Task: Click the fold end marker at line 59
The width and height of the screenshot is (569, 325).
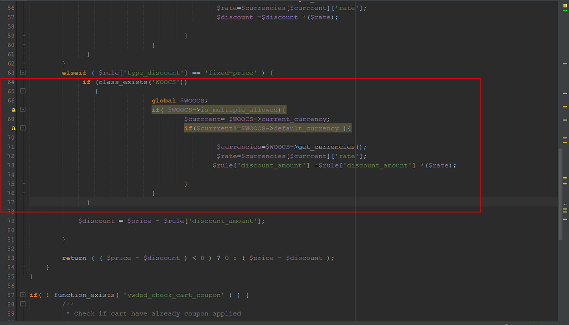Action: [x=23, y=36]
